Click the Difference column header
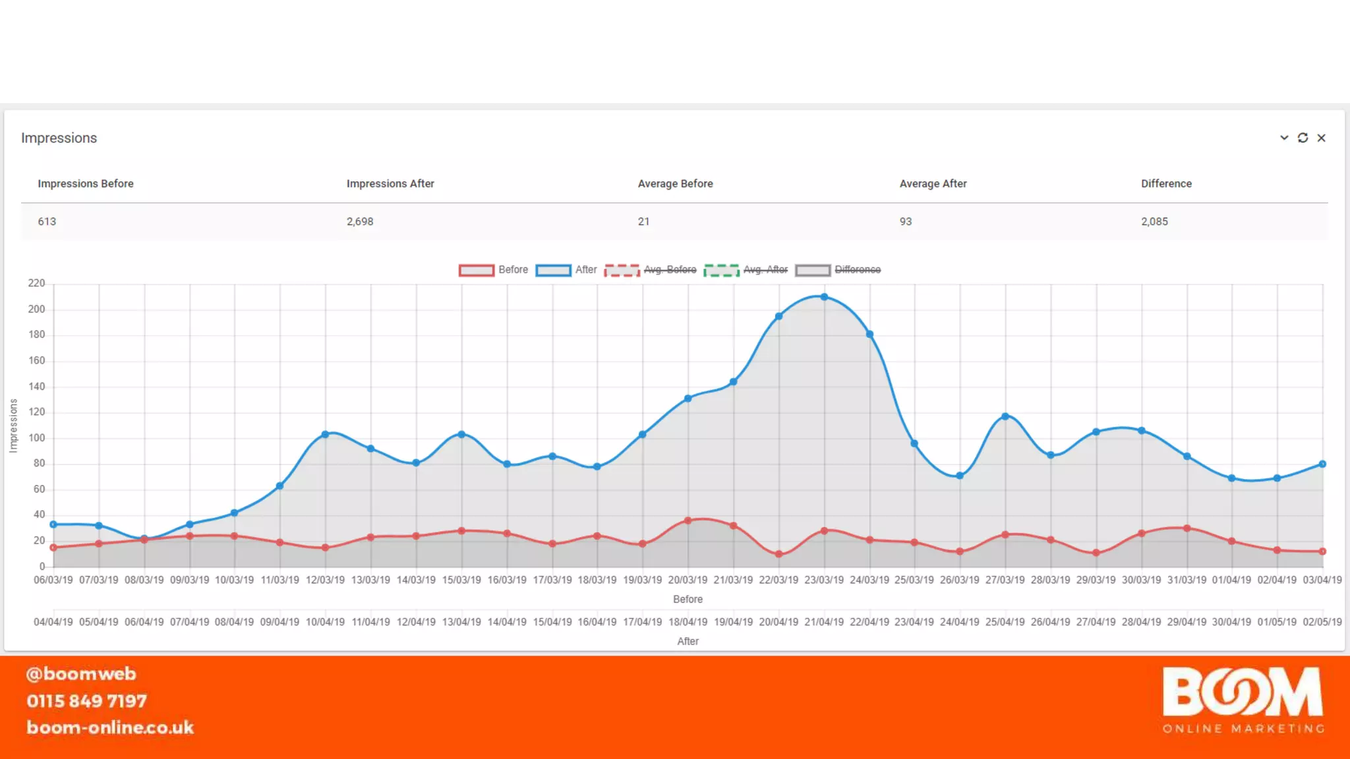 [1166, 184]
